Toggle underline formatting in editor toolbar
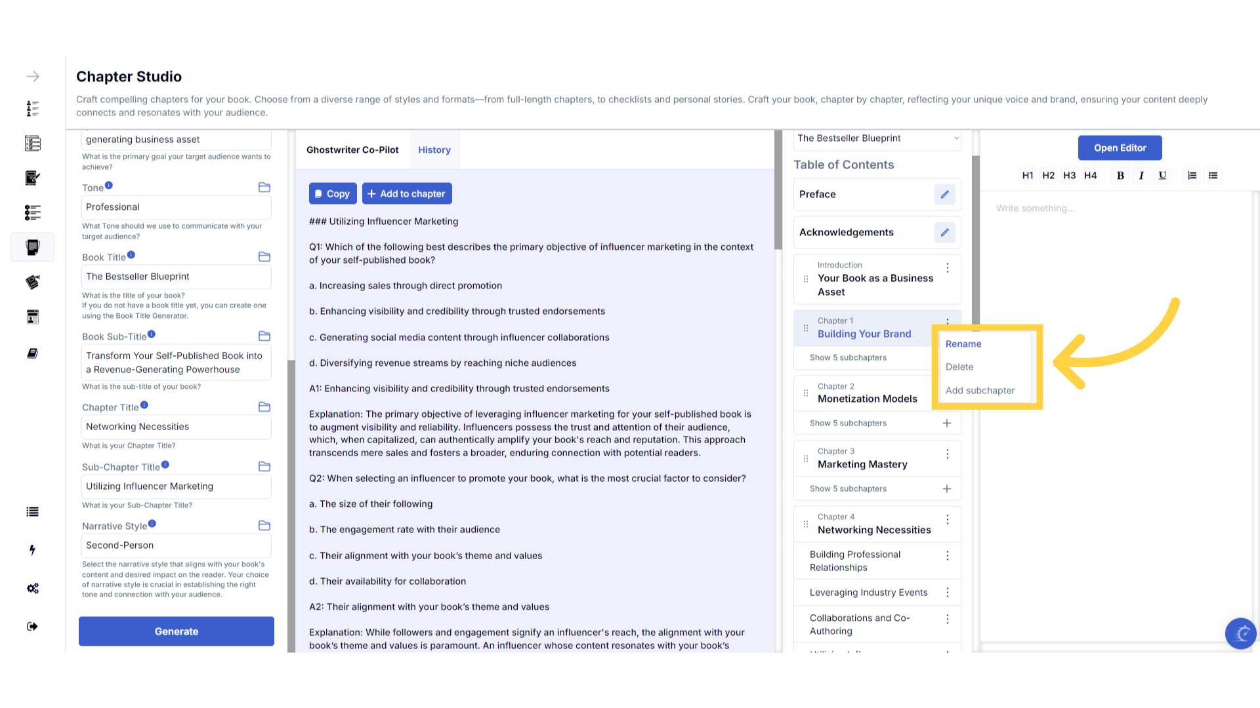This screenshot has width=1260, height=708. coord(1162,175)
